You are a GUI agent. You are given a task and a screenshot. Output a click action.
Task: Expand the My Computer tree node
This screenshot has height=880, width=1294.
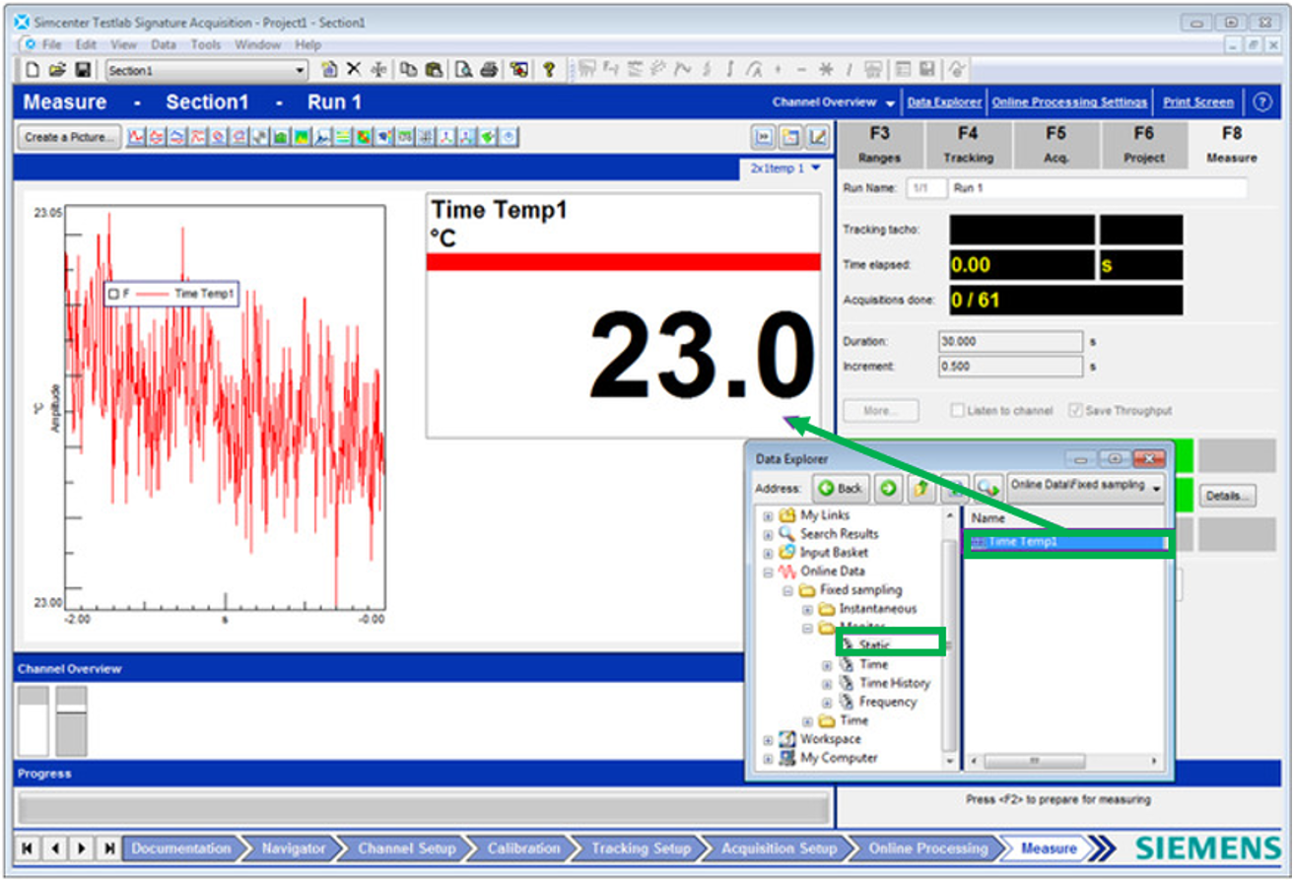pos(769,758)
